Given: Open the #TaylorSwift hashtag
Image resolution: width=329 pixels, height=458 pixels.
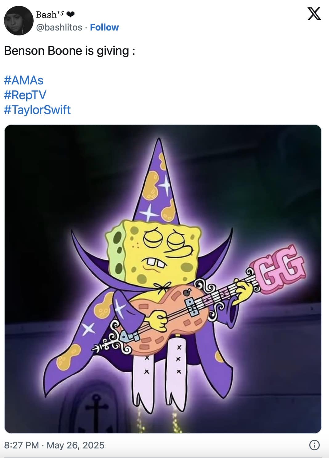Looking at the screenshot, I should click(x=37, y=110).
